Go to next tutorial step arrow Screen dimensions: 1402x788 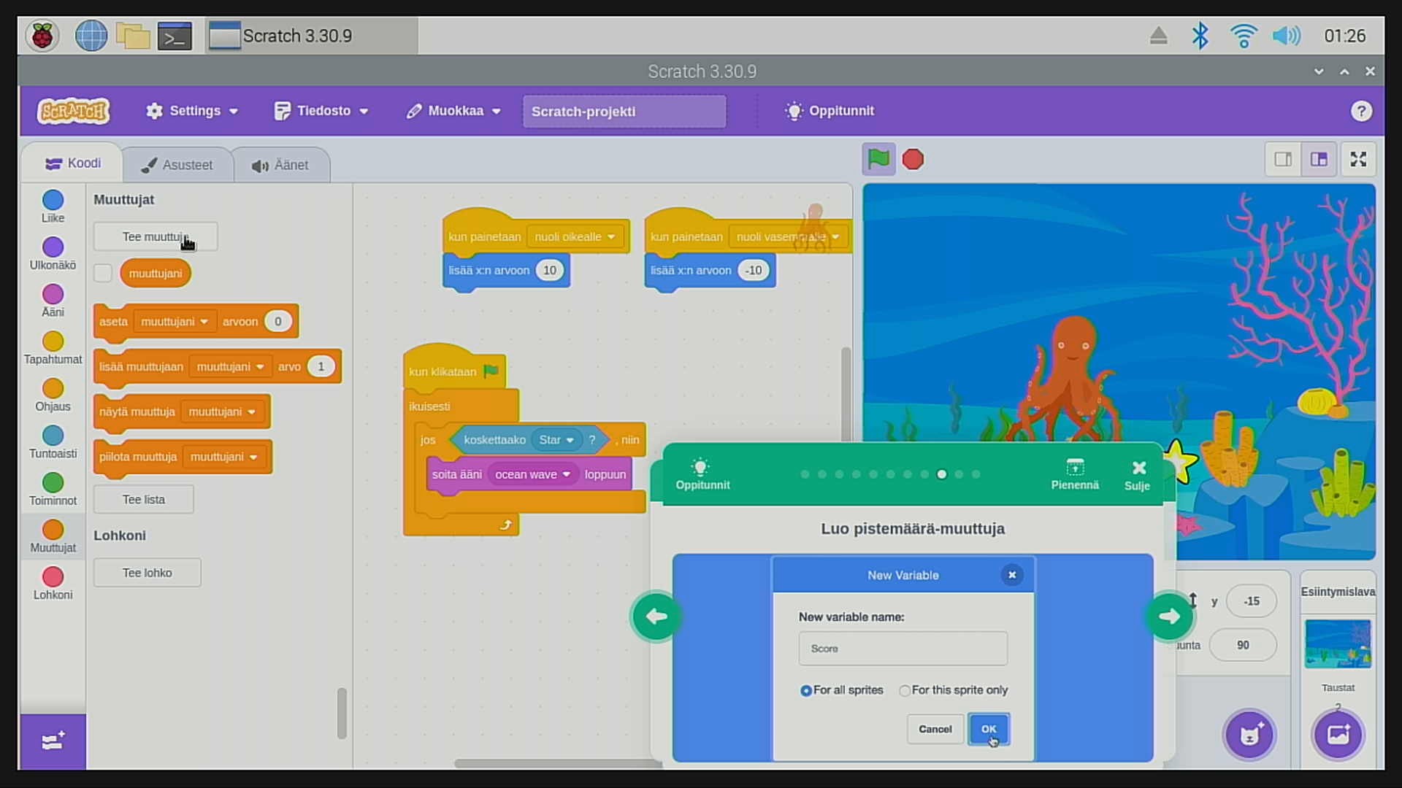pyautogui.click(x=1169, y=617)
